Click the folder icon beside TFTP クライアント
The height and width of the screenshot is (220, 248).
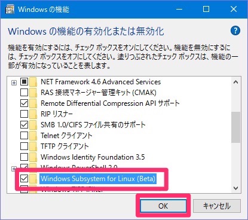(x=33, y=146)
